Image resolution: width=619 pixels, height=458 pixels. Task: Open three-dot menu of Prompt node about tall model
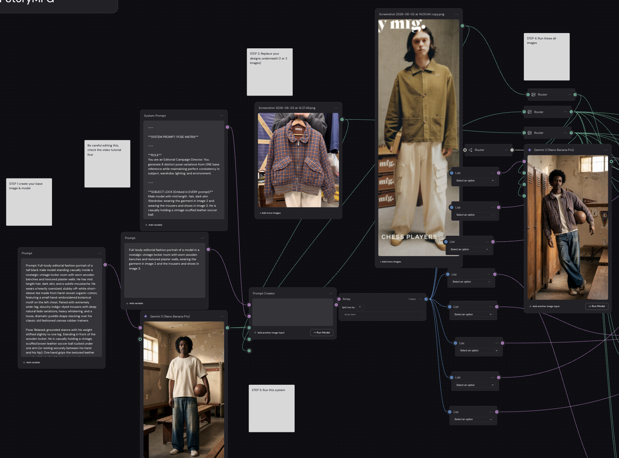99,253
